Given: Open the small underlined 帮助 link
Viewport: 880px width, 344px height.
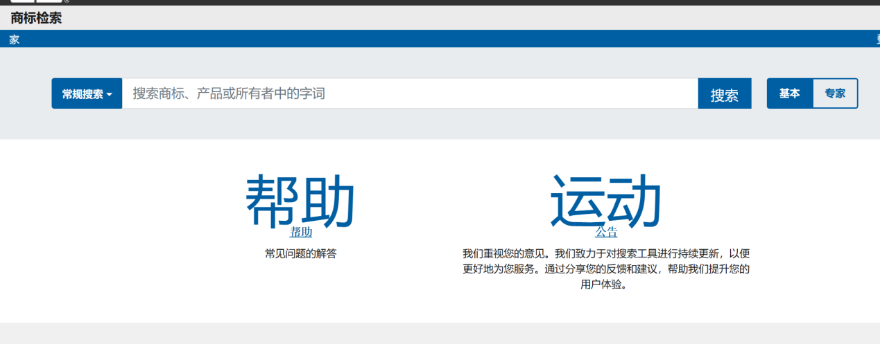Looking at the screenshot, I should point(301,232).
